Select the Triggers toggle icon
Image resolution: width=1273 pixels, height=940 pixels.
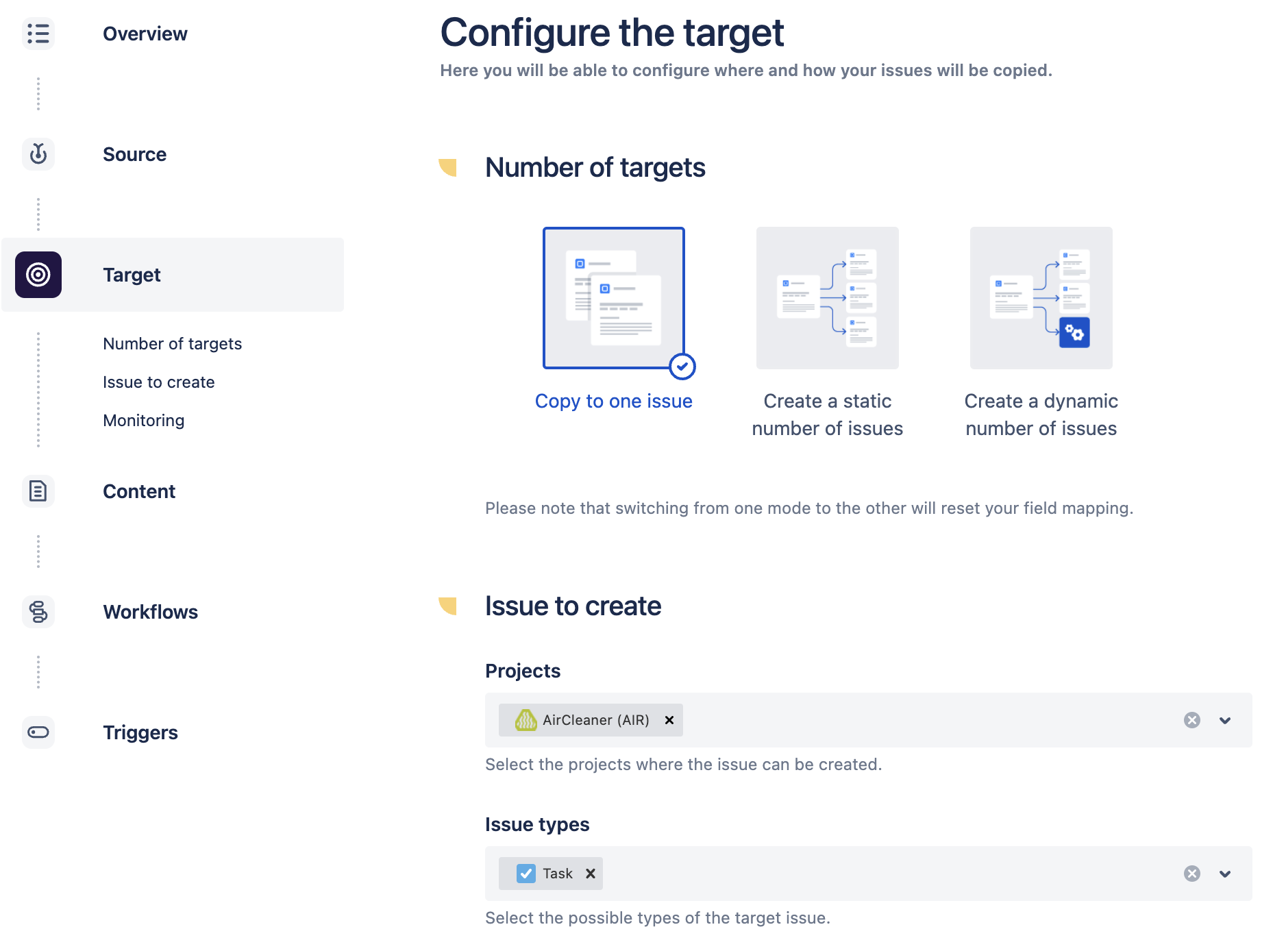click(x=38, y=732)
